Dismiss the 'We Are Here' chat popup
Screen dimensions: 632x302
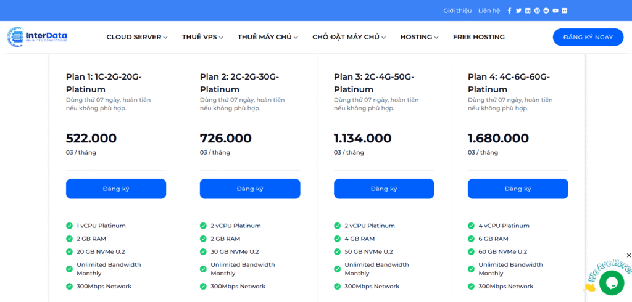(628, 255)
